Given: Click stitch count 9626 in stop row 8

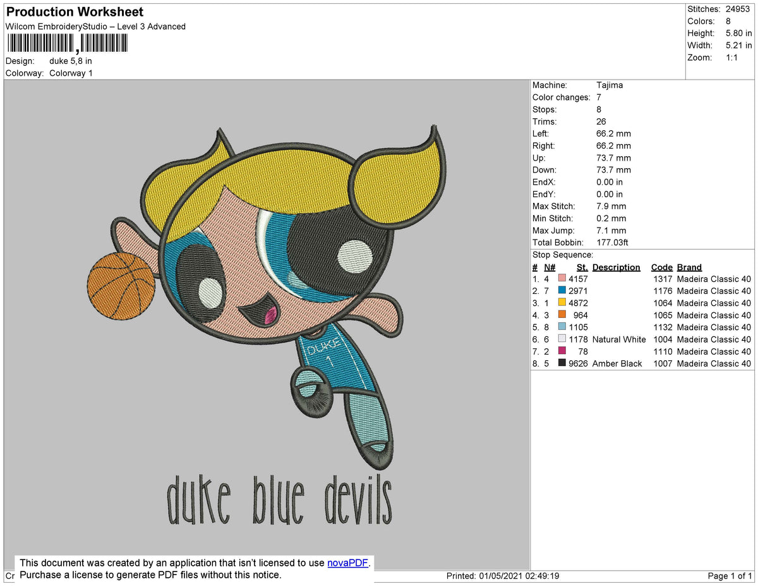Looking at the screenshot, I should pos(578,363).
